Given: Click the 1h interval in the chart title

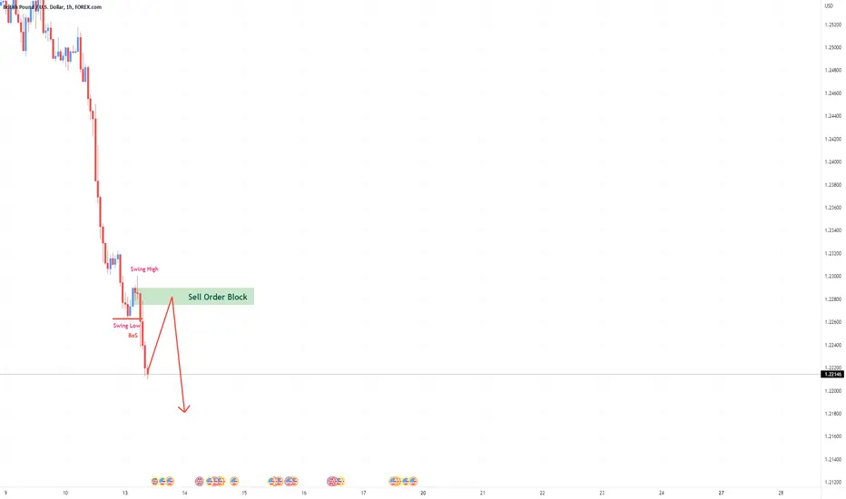Looking at the screenshot, I should 69,7.
